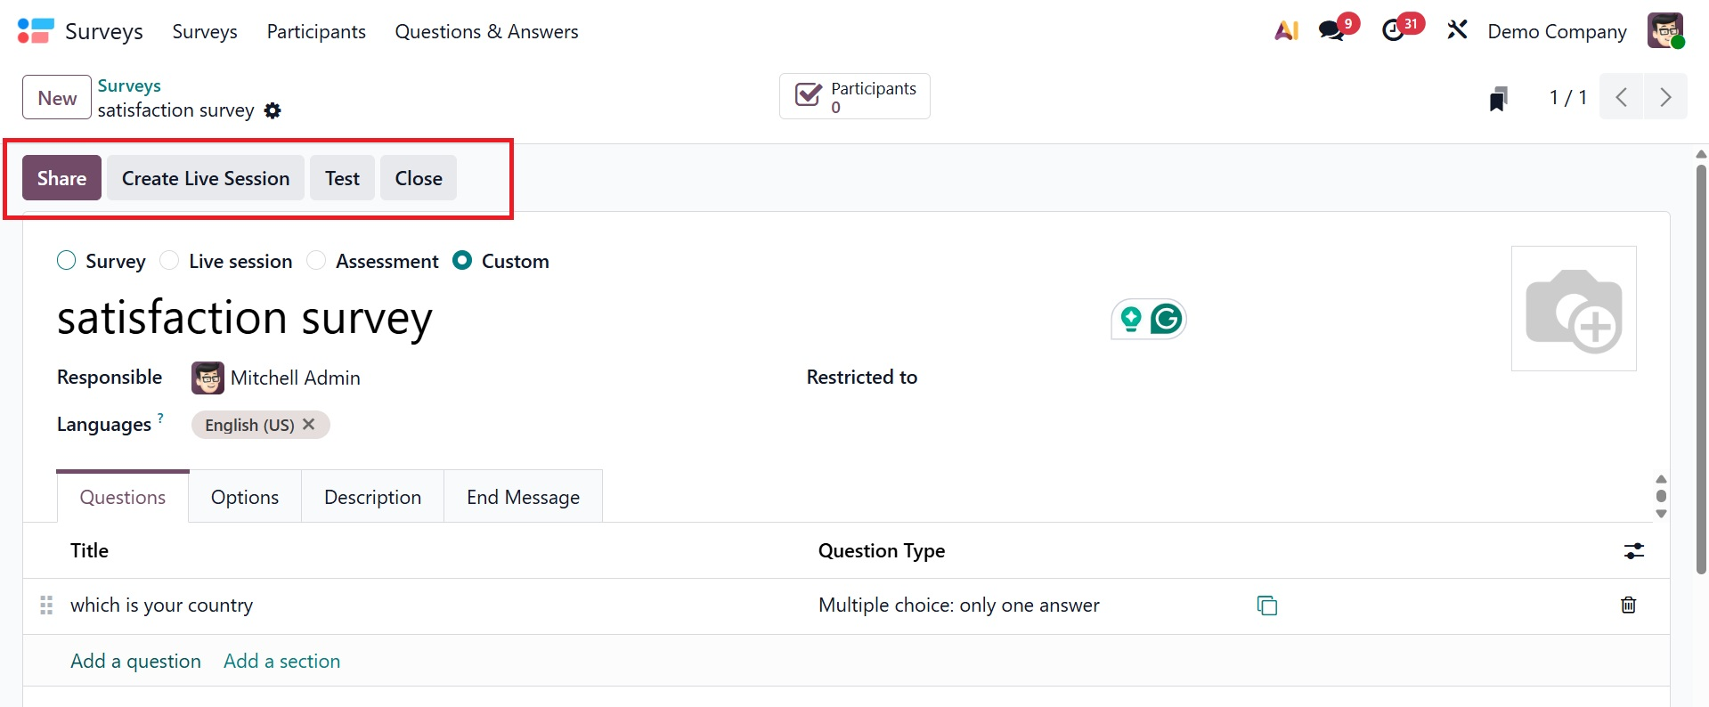Switch to the Options tab

(x=245, y=497)
